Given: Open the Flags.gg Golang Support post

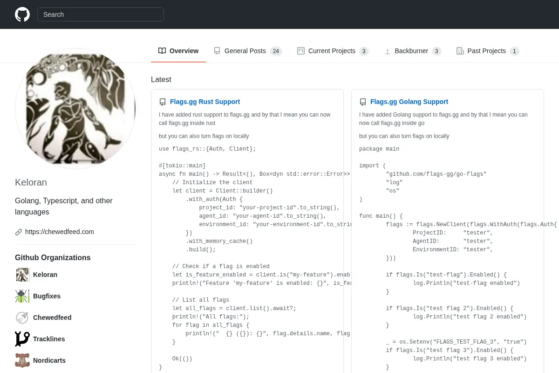Looking at the screenshot, I should [x=409, y=102].
